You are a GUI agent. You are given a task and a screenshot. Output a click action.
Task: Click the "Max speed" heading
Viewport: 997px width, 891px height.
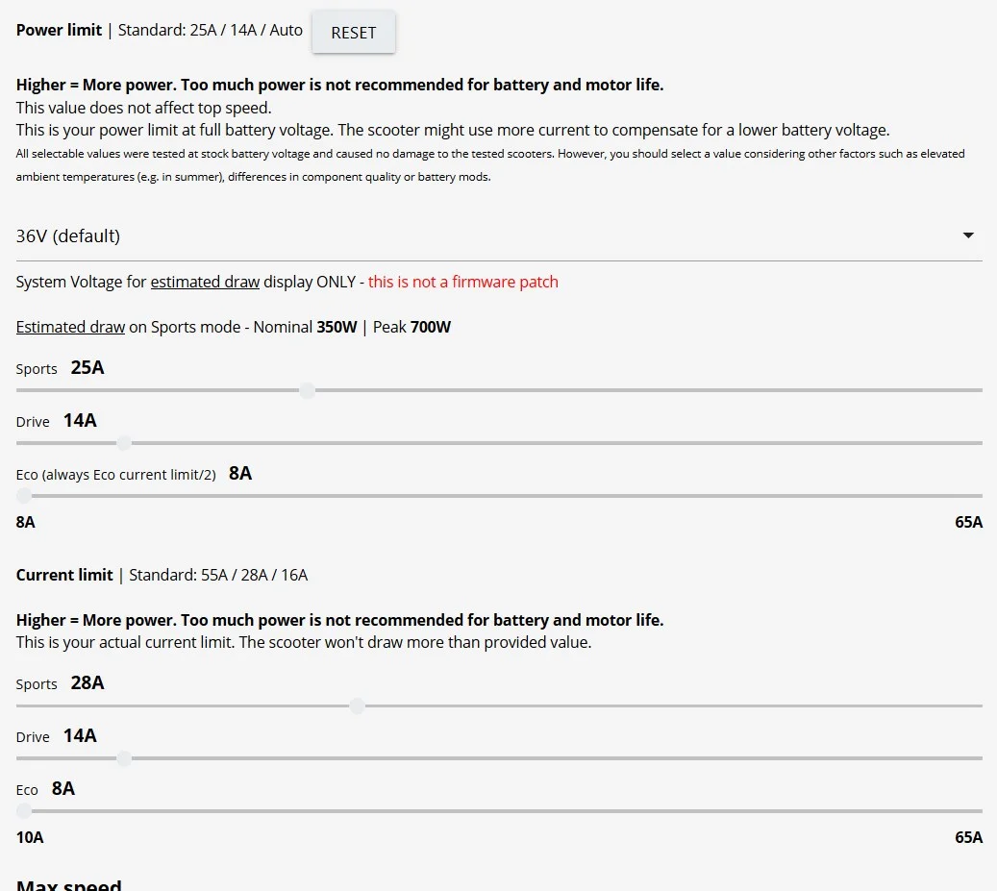pyautogui.click(x=69, y=884)
